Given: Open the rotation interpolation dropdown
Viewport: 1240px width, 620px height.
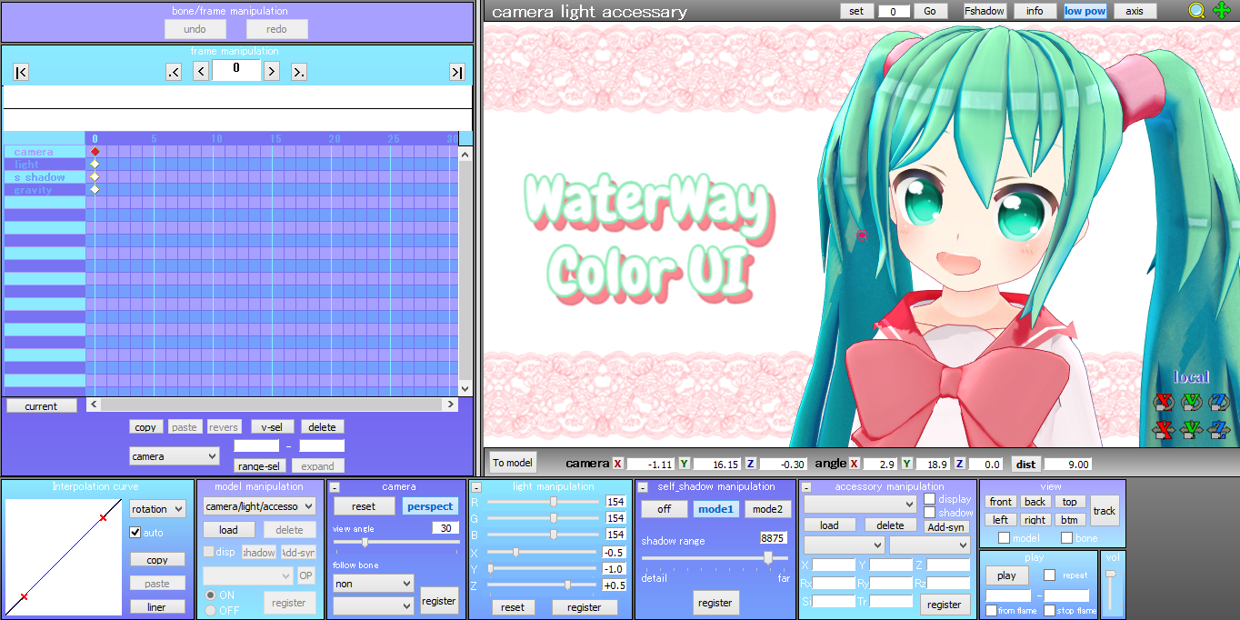Looking at the screenshot, I should click(x=157, y=509).
